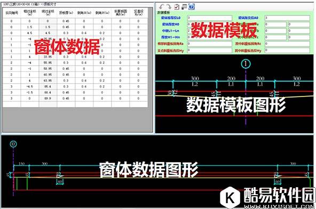Click the table cell showing 58.95

(x=48, y=69)
